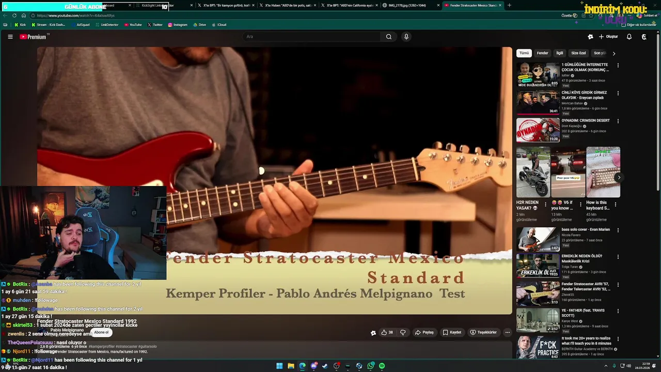Click the Oluştur create button
Image resolution: width=661 pixels, height=372 pixels.
(608, 37)
